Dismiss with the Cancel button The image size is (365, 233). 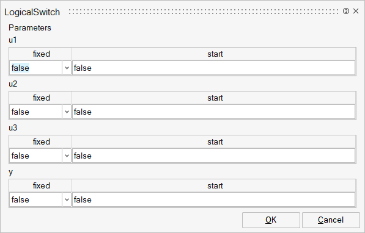click(331, 220)
